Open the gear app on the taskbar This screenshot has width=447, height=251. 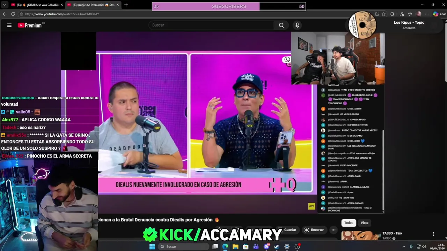287,246
